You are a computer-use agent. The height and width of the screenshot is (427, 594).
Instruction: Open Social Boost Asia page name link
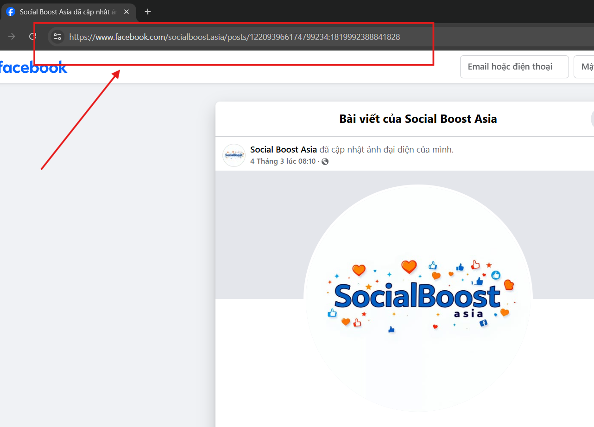(x=284, y=149)
